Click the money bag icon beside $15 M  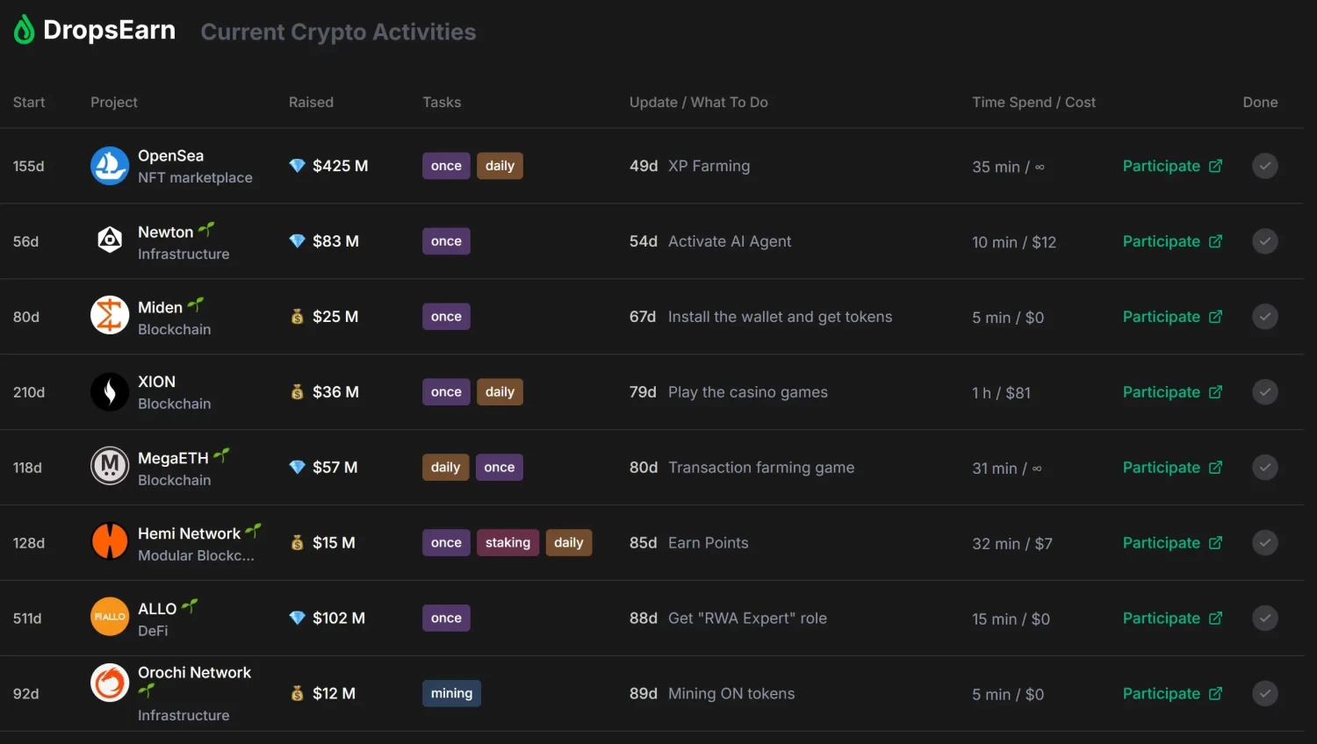(x=298, y=543)
